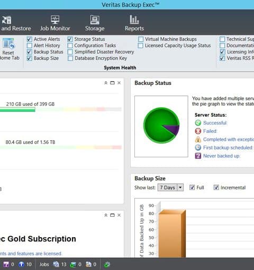The width and height of the screenshot is (254, 270).
Task: Enable the Configuration Tasks checkbox
Action: 70,46
